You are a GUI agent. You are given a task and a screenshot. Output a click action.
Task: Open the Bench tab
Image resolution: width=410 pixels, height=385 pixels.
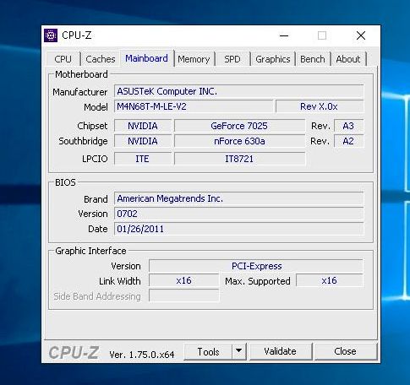[x=313, y=59]
